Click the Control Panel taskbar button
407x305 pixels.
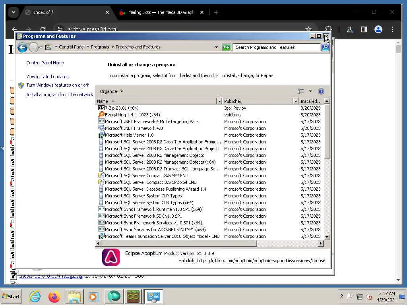tap(153, 297)
